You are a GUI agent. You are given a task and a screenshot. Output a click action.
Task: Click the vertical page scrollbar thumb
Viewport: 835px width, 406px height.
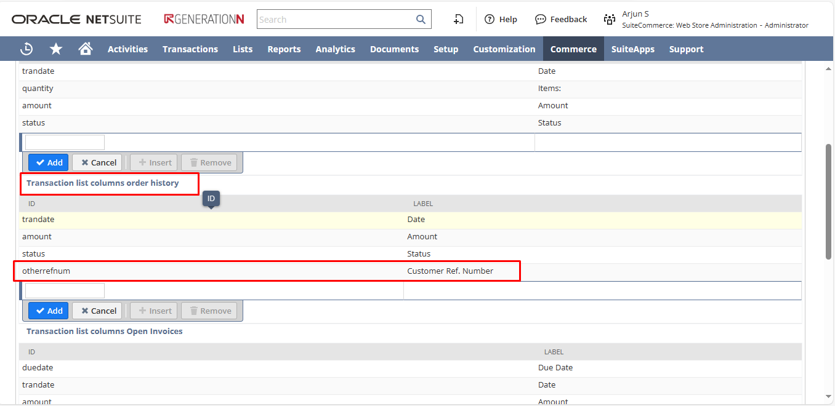pos(828,202)
